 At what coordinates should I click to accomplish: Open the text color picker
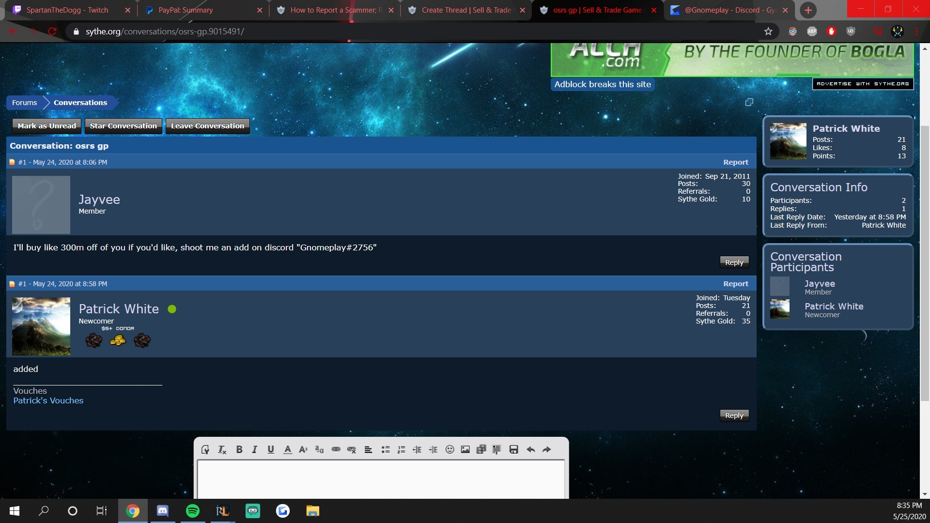(288, 449)
